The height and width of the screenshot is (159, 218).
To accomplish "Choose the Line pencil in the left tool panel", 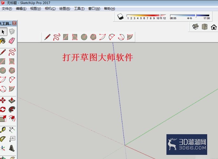I will (3, 52).
